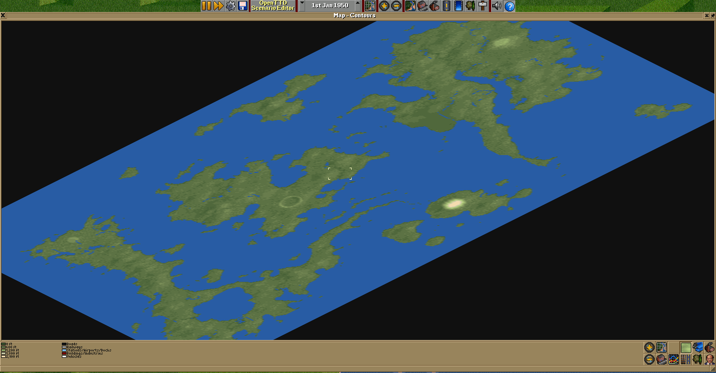The height and width of the screenshot is (373, 716).
Task: Click the Railways legend label
Action: (x=75, y=347)
